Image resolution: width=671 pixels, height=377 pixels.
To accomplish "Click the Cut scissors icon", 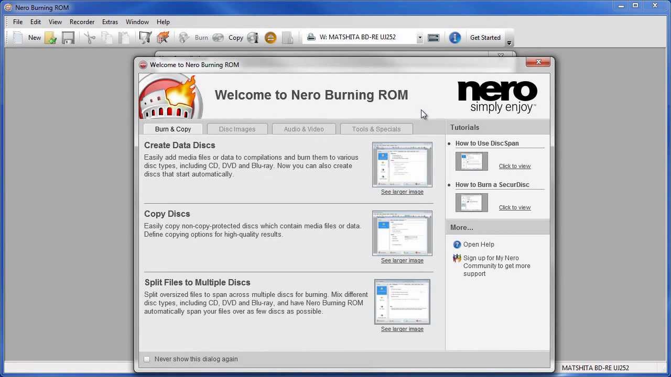I will point(90,38).
